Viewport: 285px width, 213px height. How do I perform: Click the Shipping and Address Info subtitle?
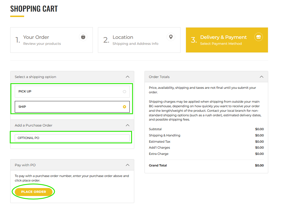tap(135, 44)
